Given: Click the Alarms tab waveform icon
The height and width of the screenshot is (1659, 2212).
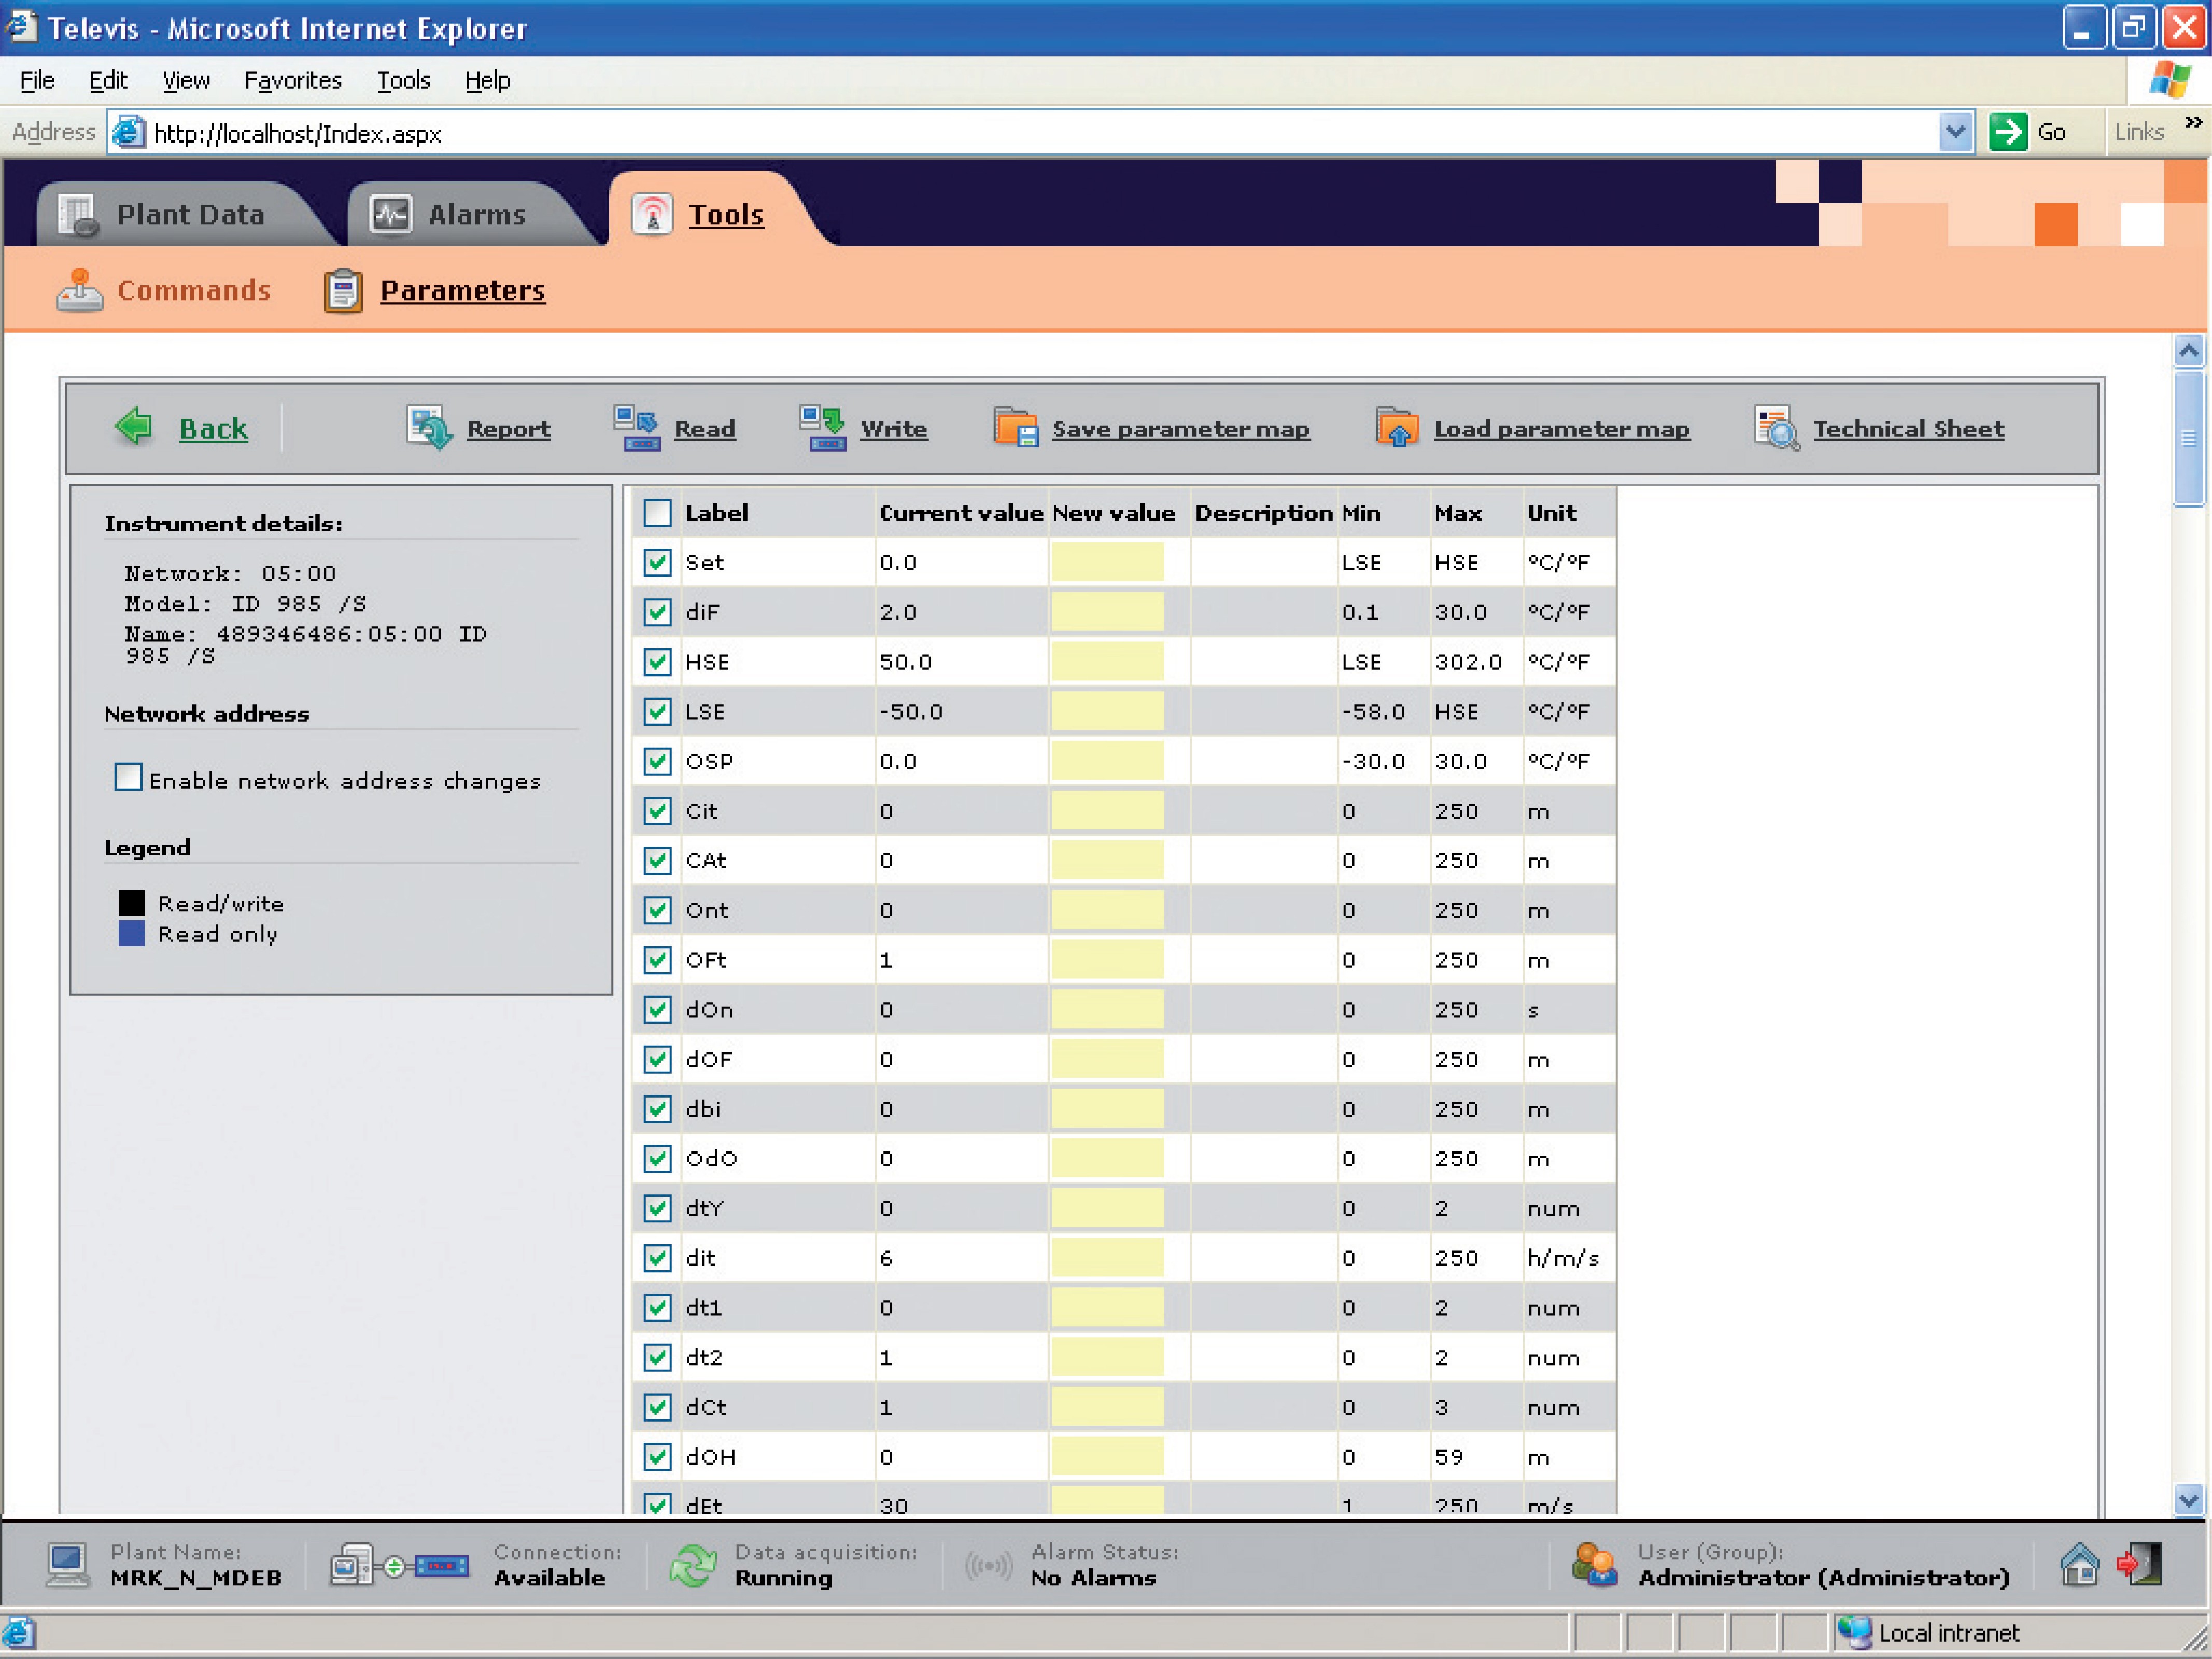Looking at the screenshot, I should (390, 215).
